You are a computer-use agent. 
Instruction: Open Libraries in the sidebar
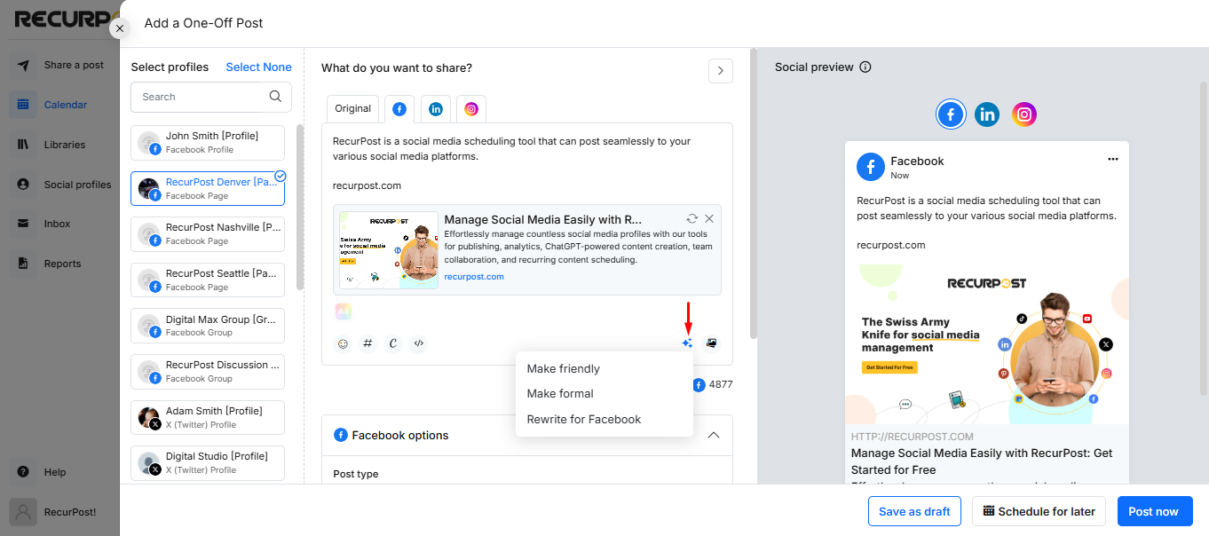[x=59, y=145]
